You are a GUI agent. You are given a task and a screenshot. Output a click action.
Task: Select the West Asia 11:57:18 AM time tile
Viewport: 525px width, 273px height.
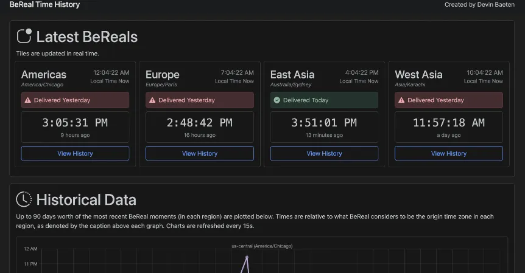[x=449, y=127]
